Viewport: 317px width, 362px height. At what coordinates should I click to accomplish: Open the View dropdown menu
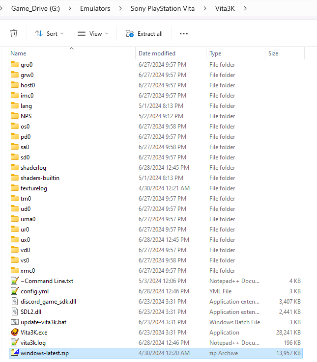[x=93, y=34]
